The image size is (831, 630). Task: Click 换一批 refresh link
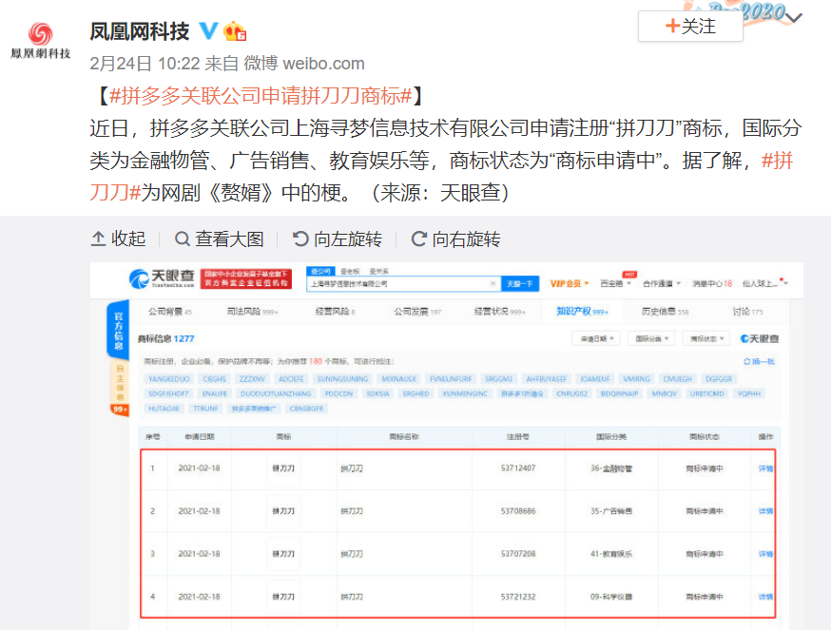pyautogui.click(x=759, y=361)
